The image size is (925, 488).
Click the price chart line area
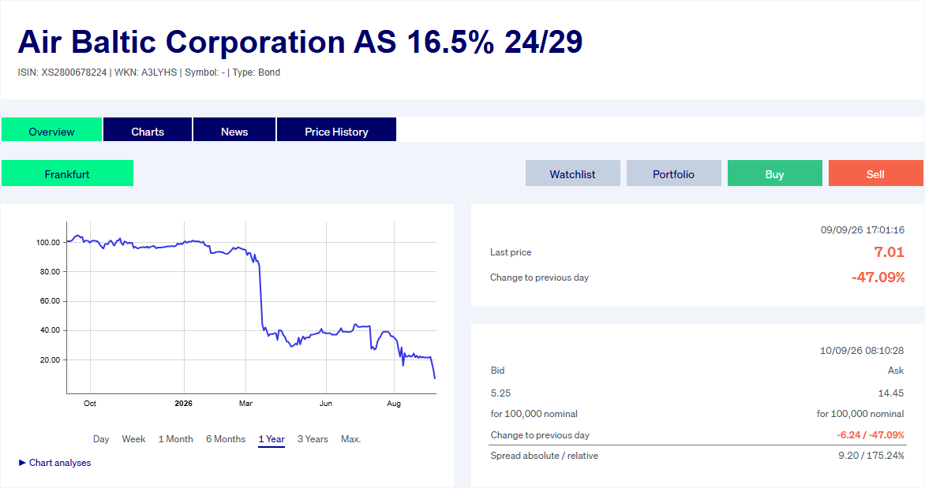point(251,307)
